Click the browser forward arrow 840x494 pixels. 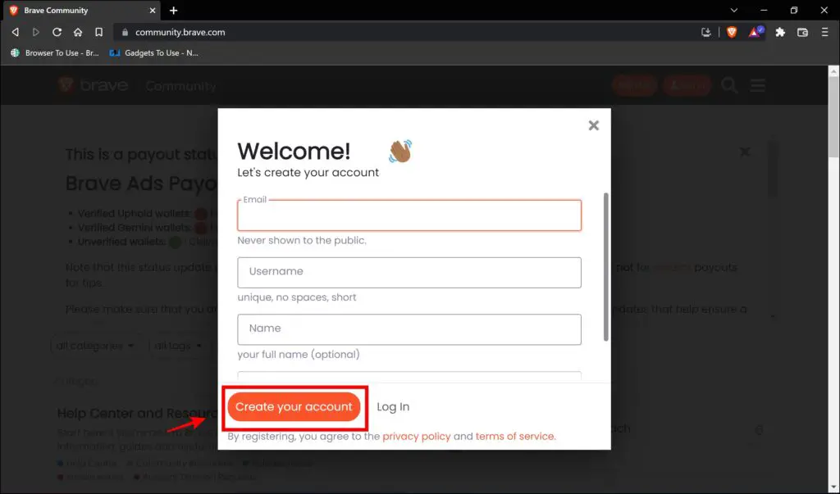[36, 32]
